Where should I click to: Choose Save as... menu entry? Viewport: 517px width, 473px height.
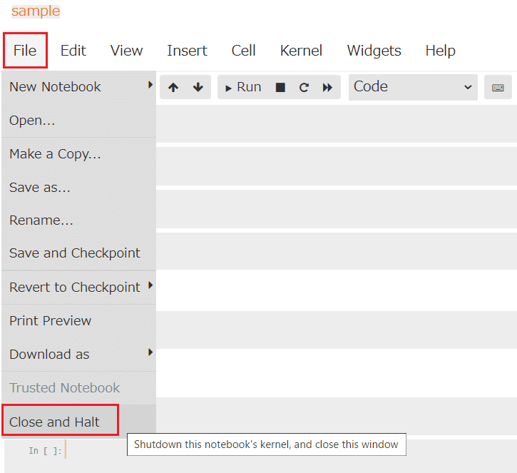(x=79, y=188)
